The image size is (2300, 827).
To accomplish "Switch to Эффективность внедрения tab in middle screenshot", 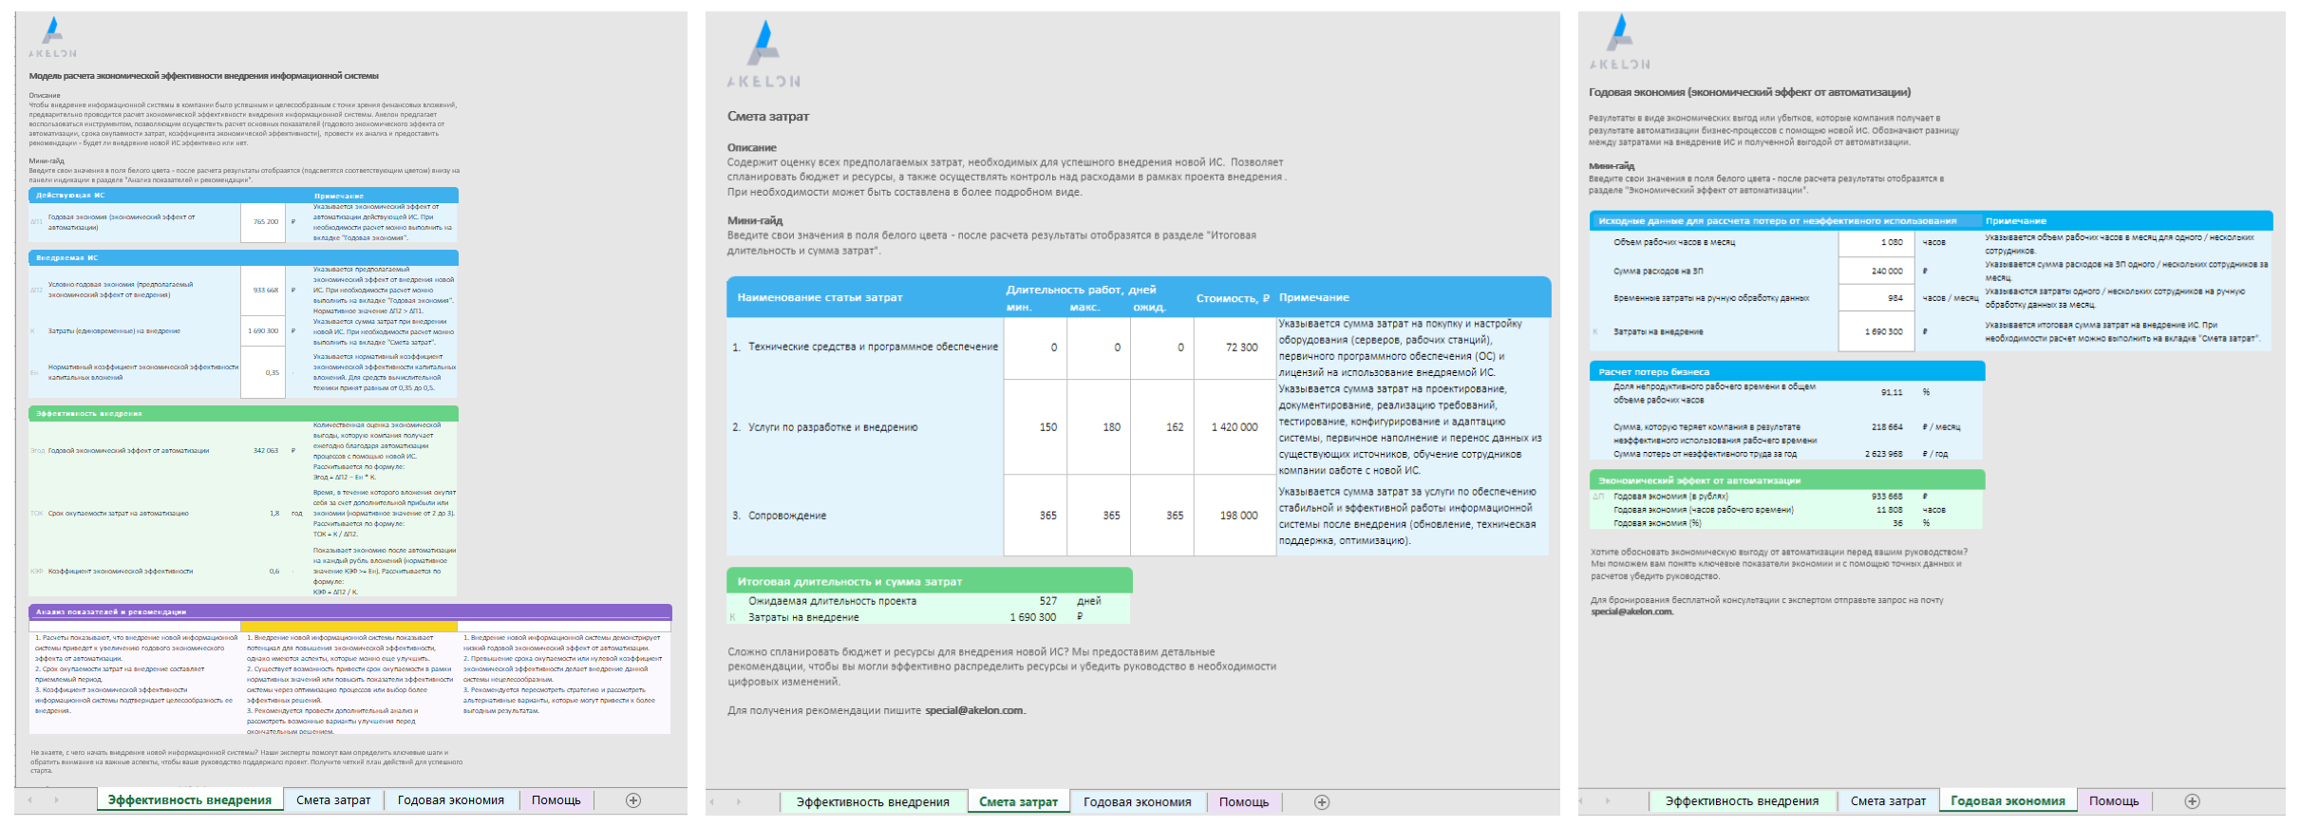I will [x=873, y=802].
